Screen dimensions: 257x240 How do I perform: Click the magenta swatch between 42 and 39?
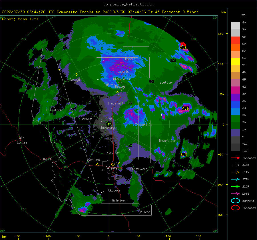(x=235, y=90)
